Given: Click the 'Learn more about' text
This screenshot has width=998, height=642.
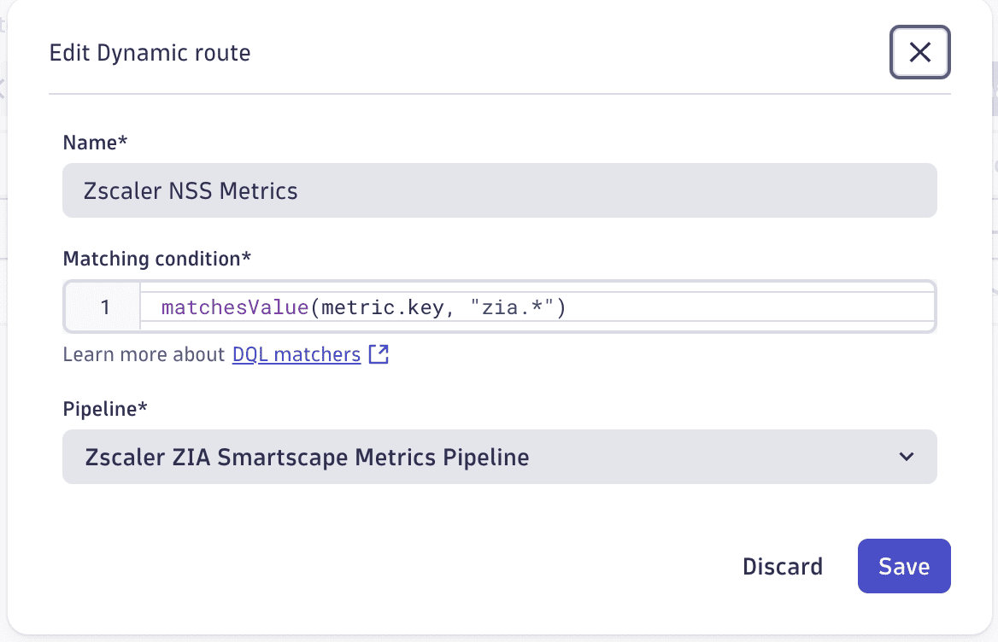Looking at the screenshot, I should click(x=144, y=354).
